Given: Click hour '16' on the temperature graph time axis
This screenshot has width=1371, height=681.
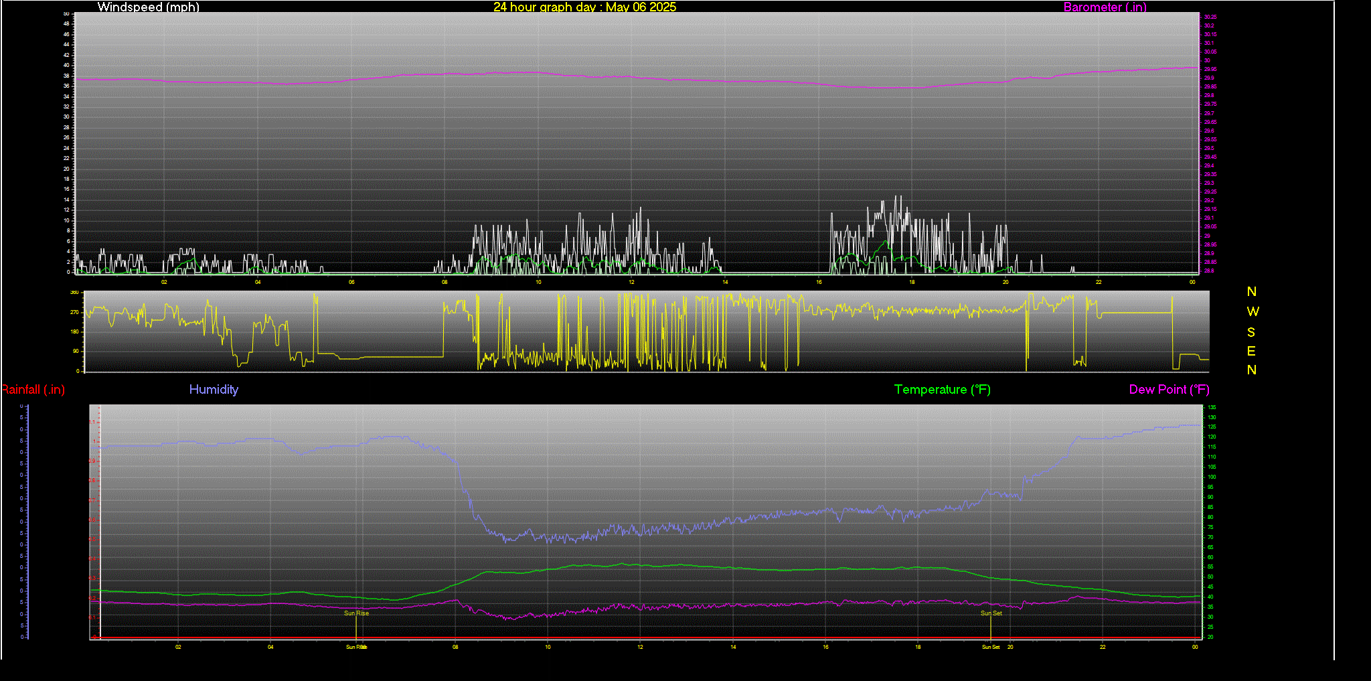Looking at the screenshot, I should tap(825, 647).
